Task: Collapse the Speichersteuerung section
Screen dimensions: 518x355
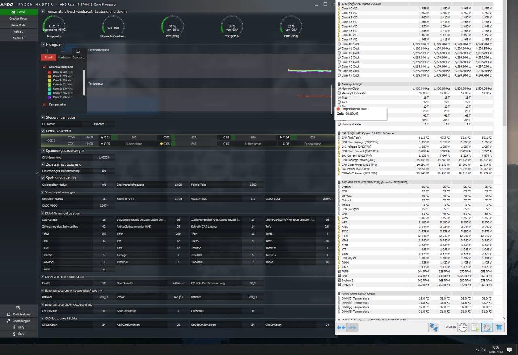Action: (43, 178)
